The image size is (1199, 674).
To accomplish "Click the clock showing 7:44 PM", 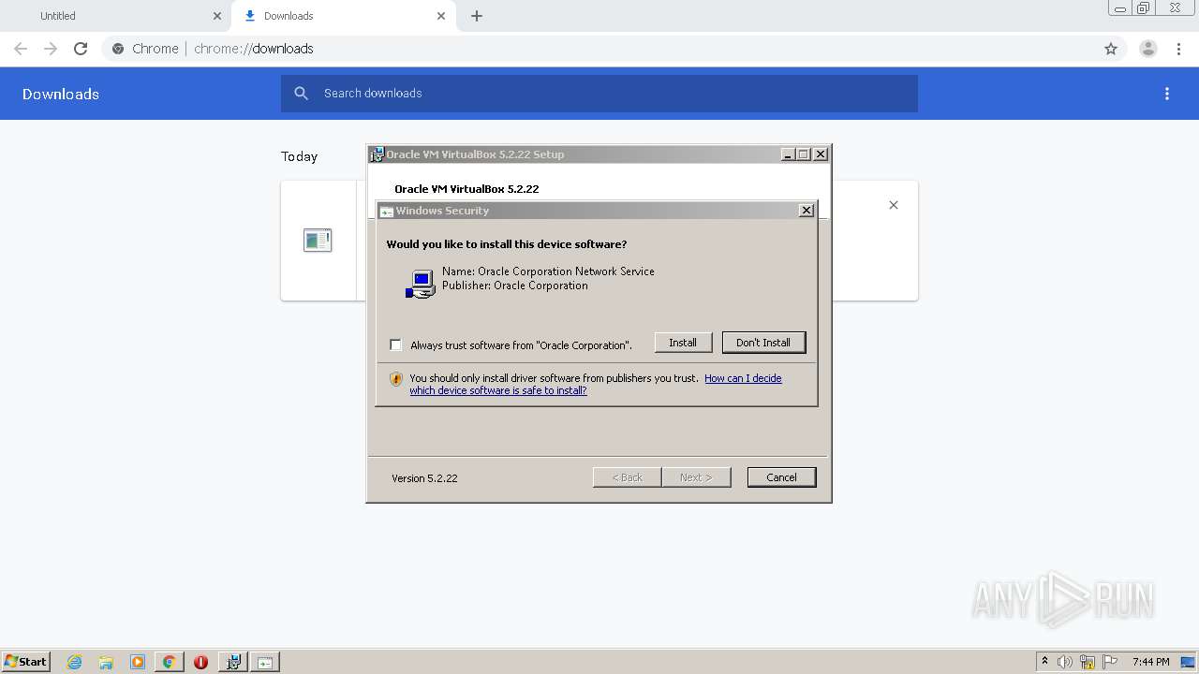I will tap(1150, 662).
